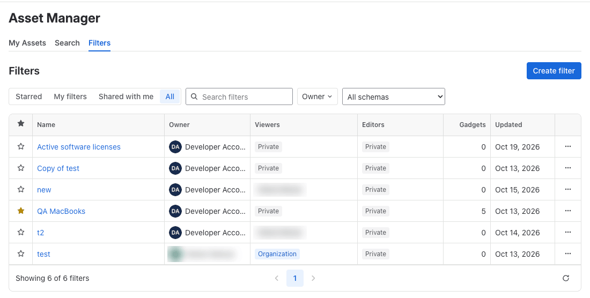This screenshot has width=590, height=298.
Task: Open more actions for Active software licenses
Action: [568, 146]
